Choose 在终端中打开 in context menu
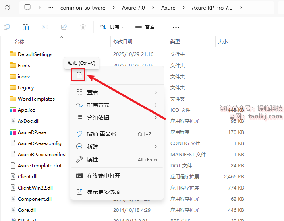Image resolution: width=284 pixels, height=221 pixels. click(117, 176)
